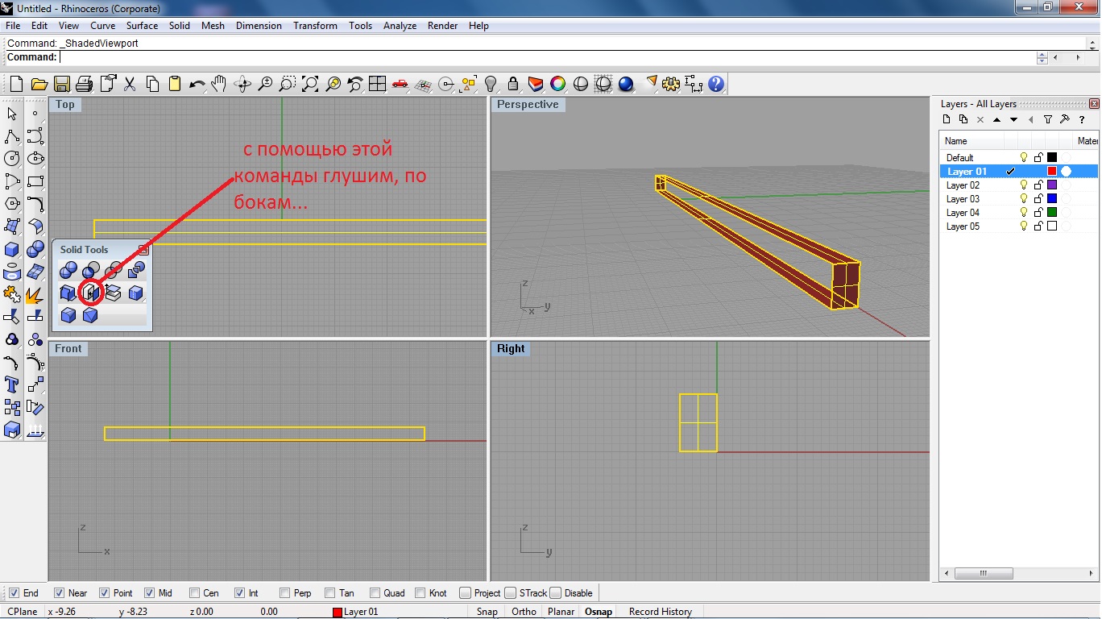Click the red car icon in toolbar
The height and width of the screenshot is (619, 1102).
[x=400, y=84]
